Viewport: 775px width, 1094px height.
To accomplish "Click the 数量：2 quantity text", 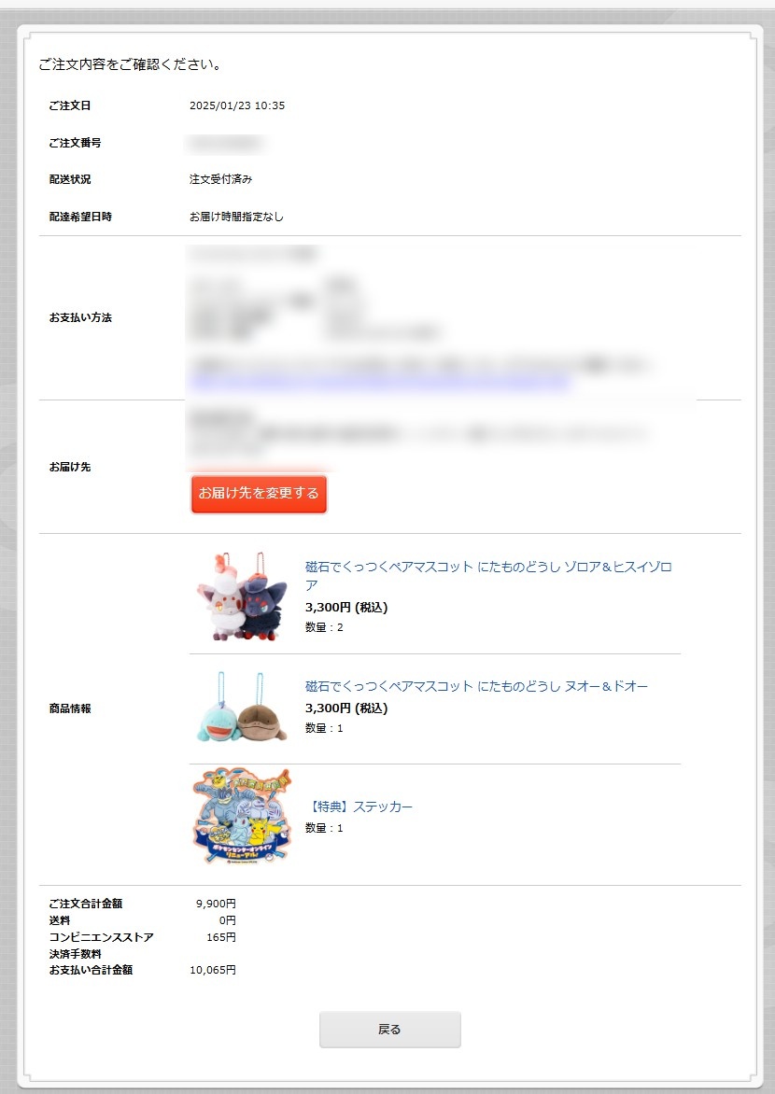I will pyautogui.click(x=324, y=627).
